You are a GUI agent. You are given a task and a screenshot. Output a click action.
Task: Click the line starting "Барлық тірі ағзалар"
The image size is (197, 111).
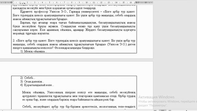pyautogui.click(x=78, y=23)
